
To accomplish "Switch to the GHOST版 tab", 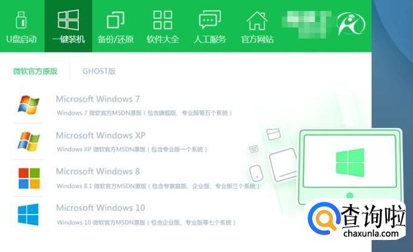I will (x=99, y=71).
